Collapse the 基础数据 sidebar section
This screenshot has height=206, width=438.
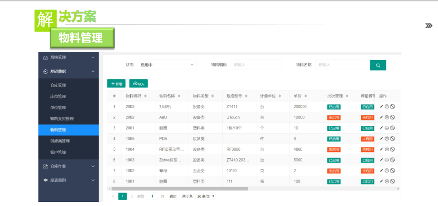click(69, 71)
